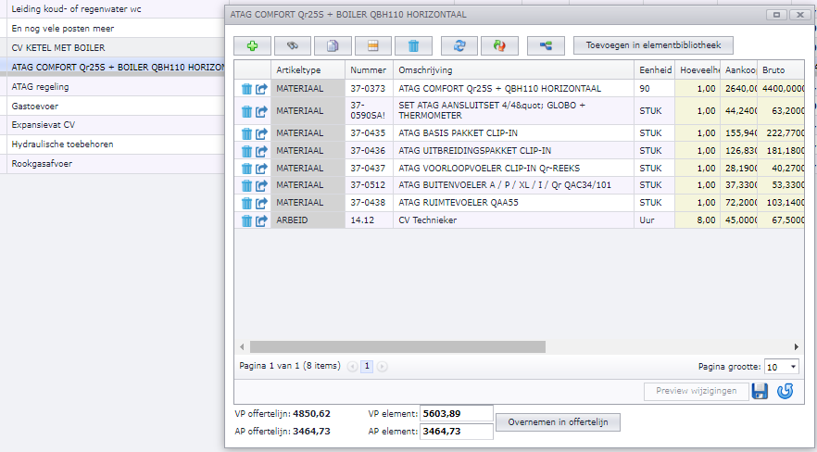Click the blue hierarchy tree toolbar button

[546, 45]
